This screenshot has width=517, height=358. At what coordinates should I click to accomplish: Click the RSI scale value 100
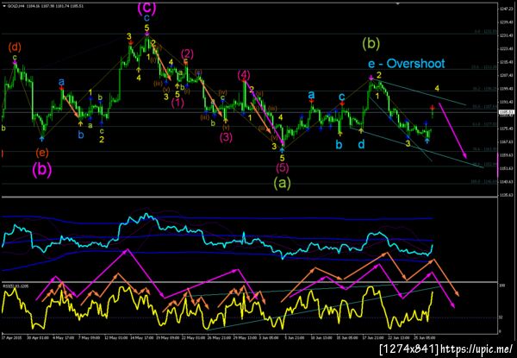click(501, 286)
